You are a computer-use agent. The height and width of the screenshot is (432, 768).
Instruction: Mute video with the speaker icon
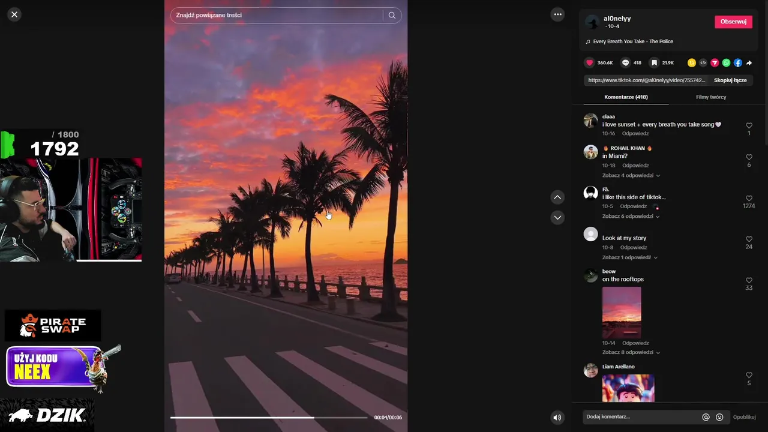click(557, 418)
